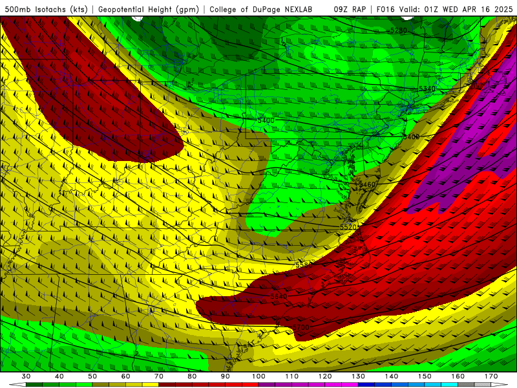Click the 50 value on the color scale
Image resolution: width=517 pixels, height=388 pixels.
point(92,376)
